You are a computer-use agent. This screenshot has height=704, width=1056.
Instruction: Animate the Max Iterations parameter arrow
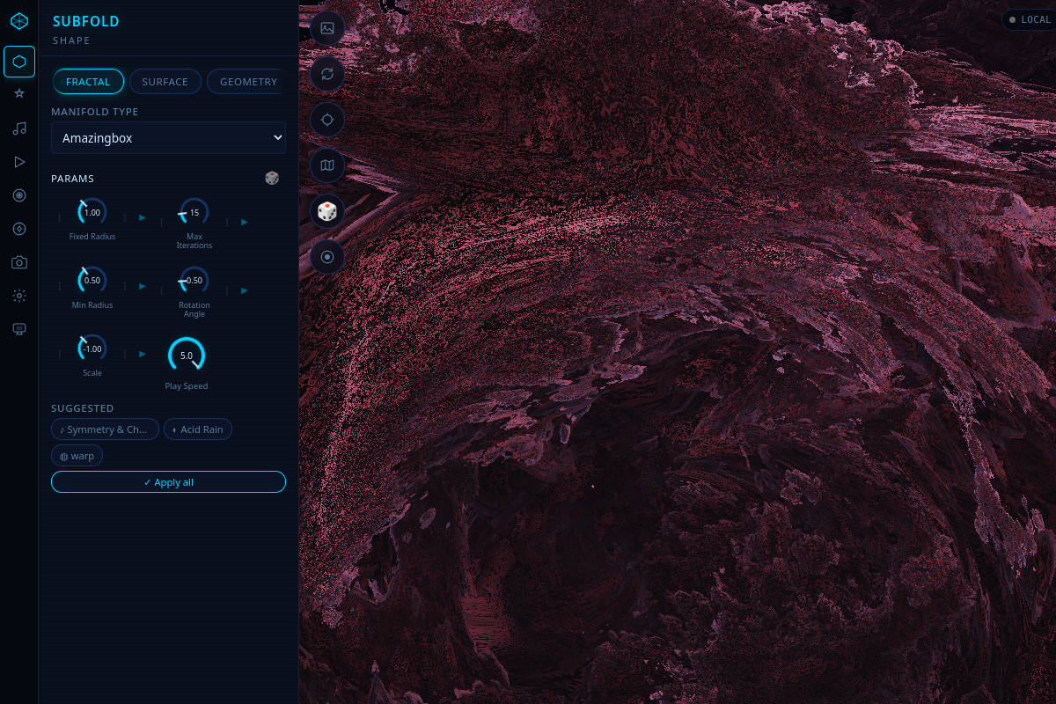(x=245, y=222)
